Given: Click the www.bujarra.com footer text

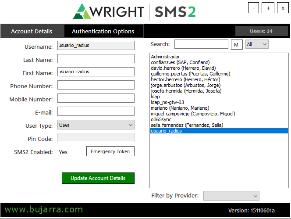Looking at the screenshot, I should click(44, 209).
